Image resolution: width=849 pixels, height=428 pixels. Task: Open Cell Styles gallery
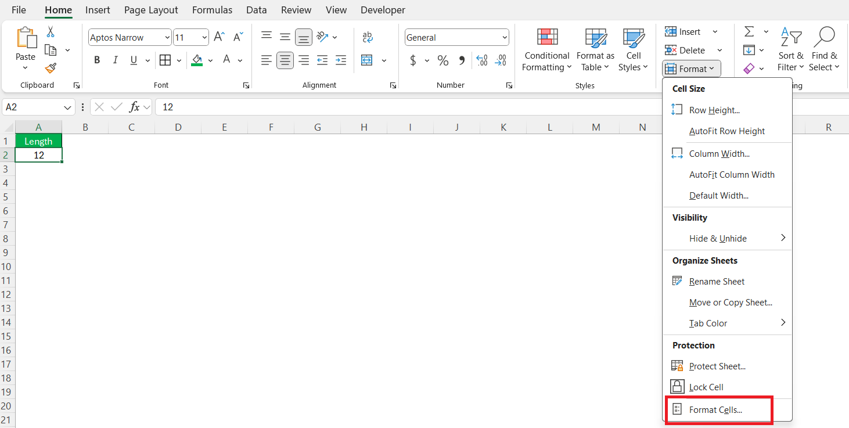coord(633,50)
